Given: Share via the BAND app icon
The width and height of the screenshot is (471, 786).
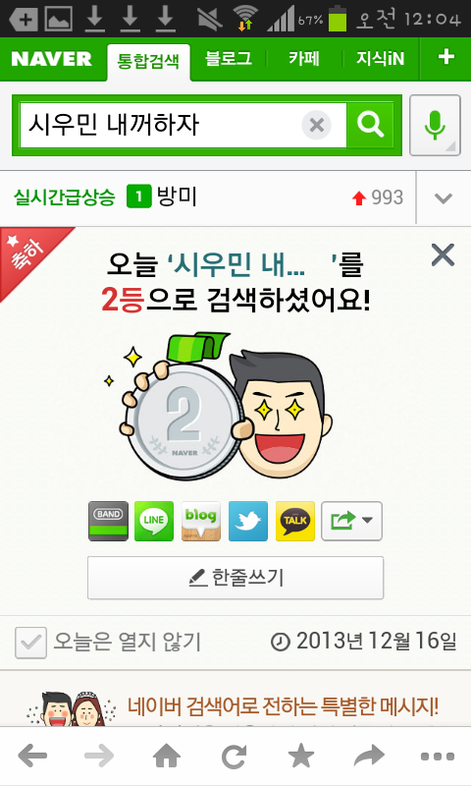Looking at the screenshot, I should pos(108,522).
